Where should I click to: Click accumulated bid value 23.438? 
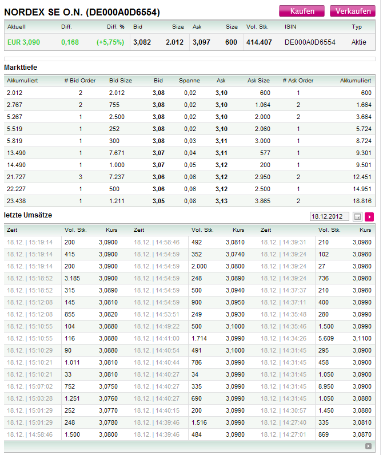pyautogui.click(x=16, y=201)
